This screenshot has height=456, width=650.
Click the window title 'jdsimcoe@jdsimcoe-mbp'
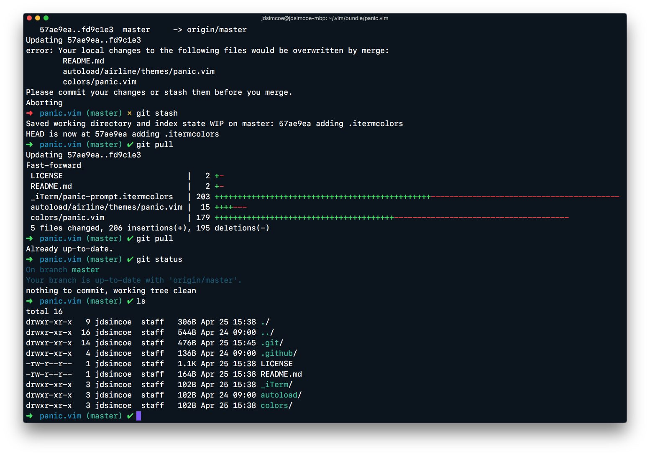[x=325, y=18]
